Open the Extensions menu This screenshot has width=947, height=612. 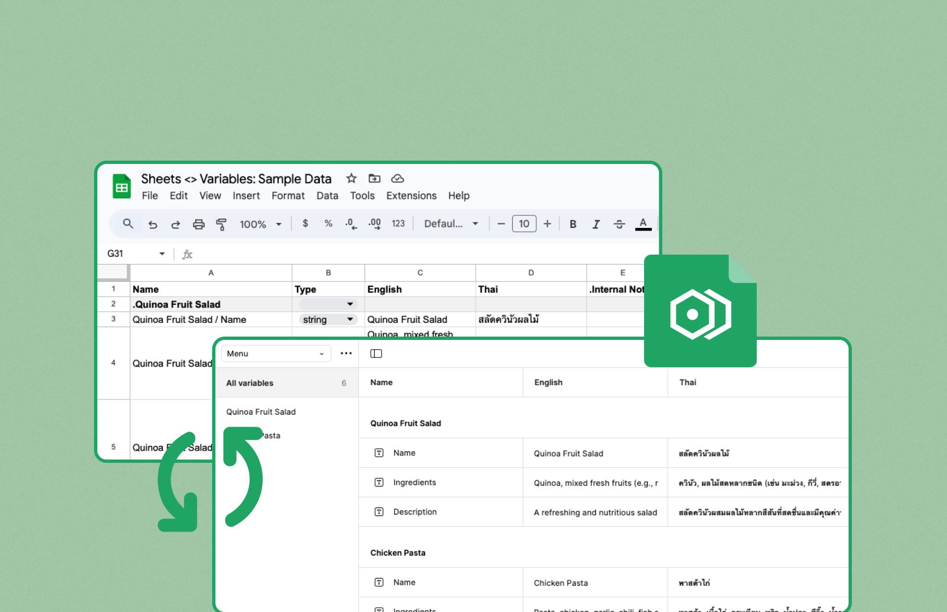(x=412, y=196)
